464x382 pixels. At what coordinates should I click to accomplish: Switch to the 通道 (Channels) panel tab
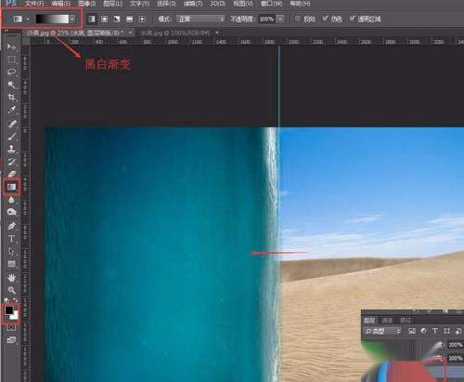tap(387, 321)
